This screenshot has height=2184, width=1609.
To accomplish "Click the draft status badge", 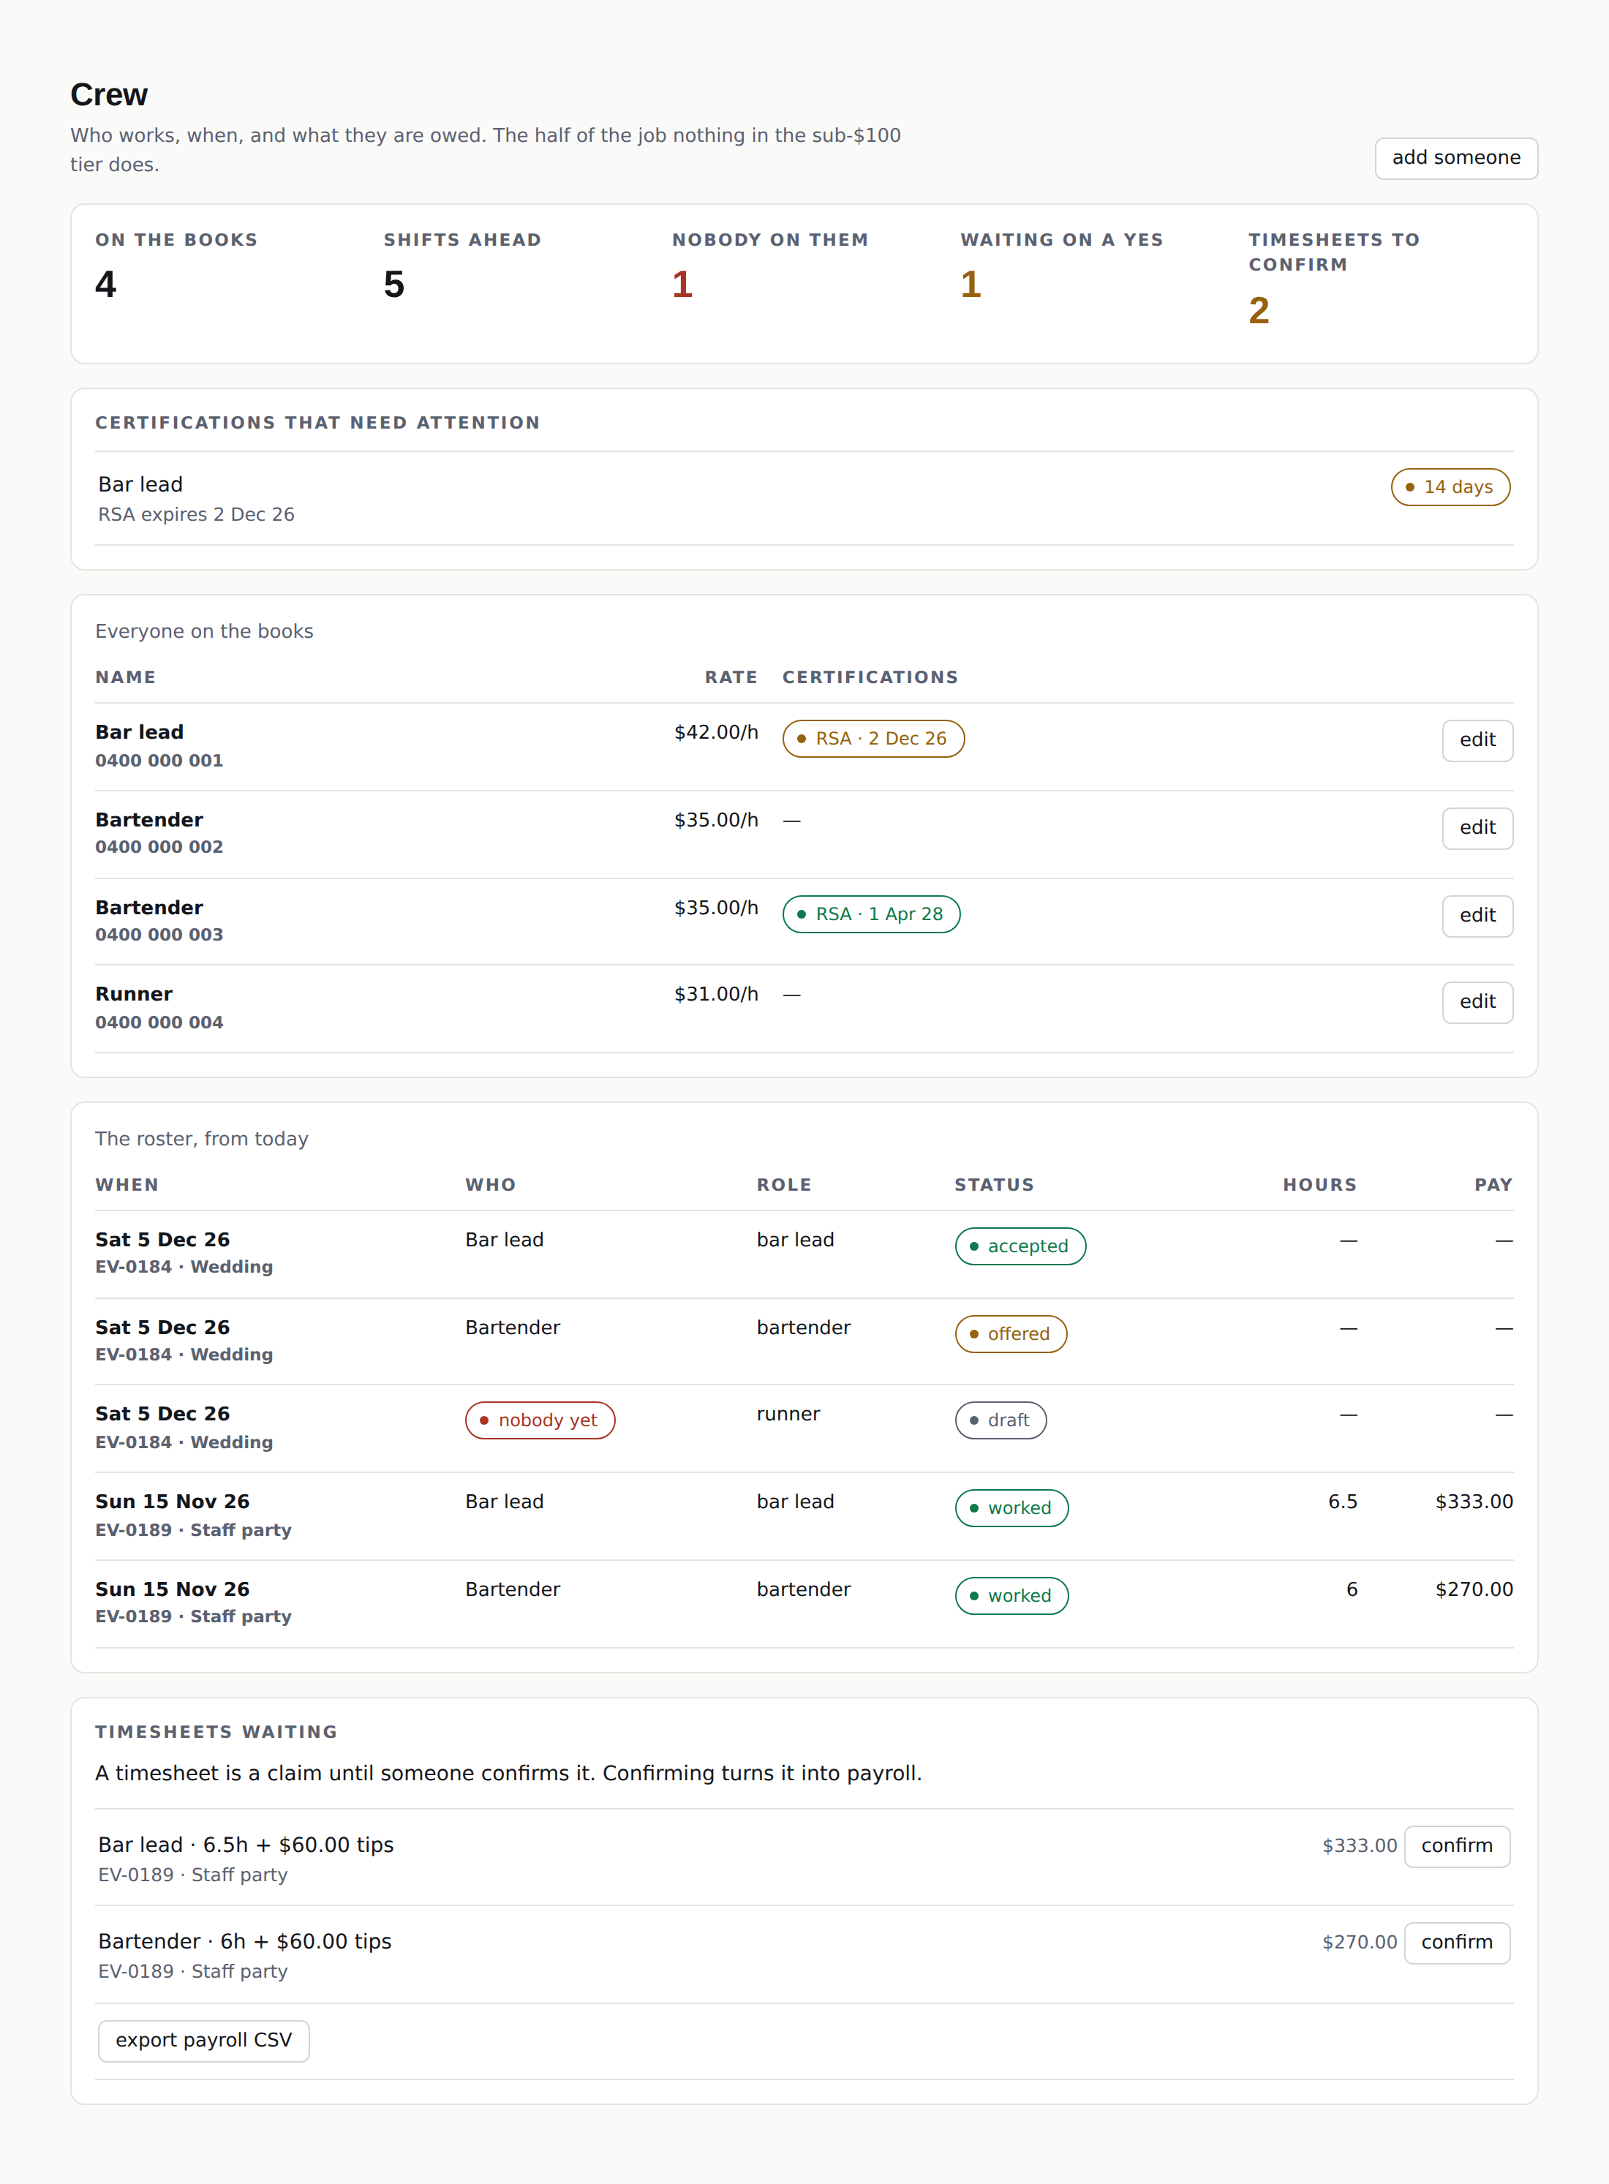I will 1001,1420.
